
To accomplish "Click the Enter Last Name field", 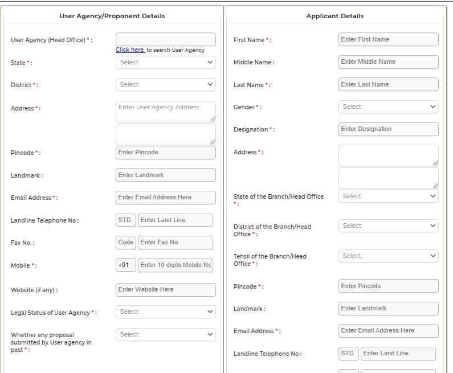I will point(388,84).
